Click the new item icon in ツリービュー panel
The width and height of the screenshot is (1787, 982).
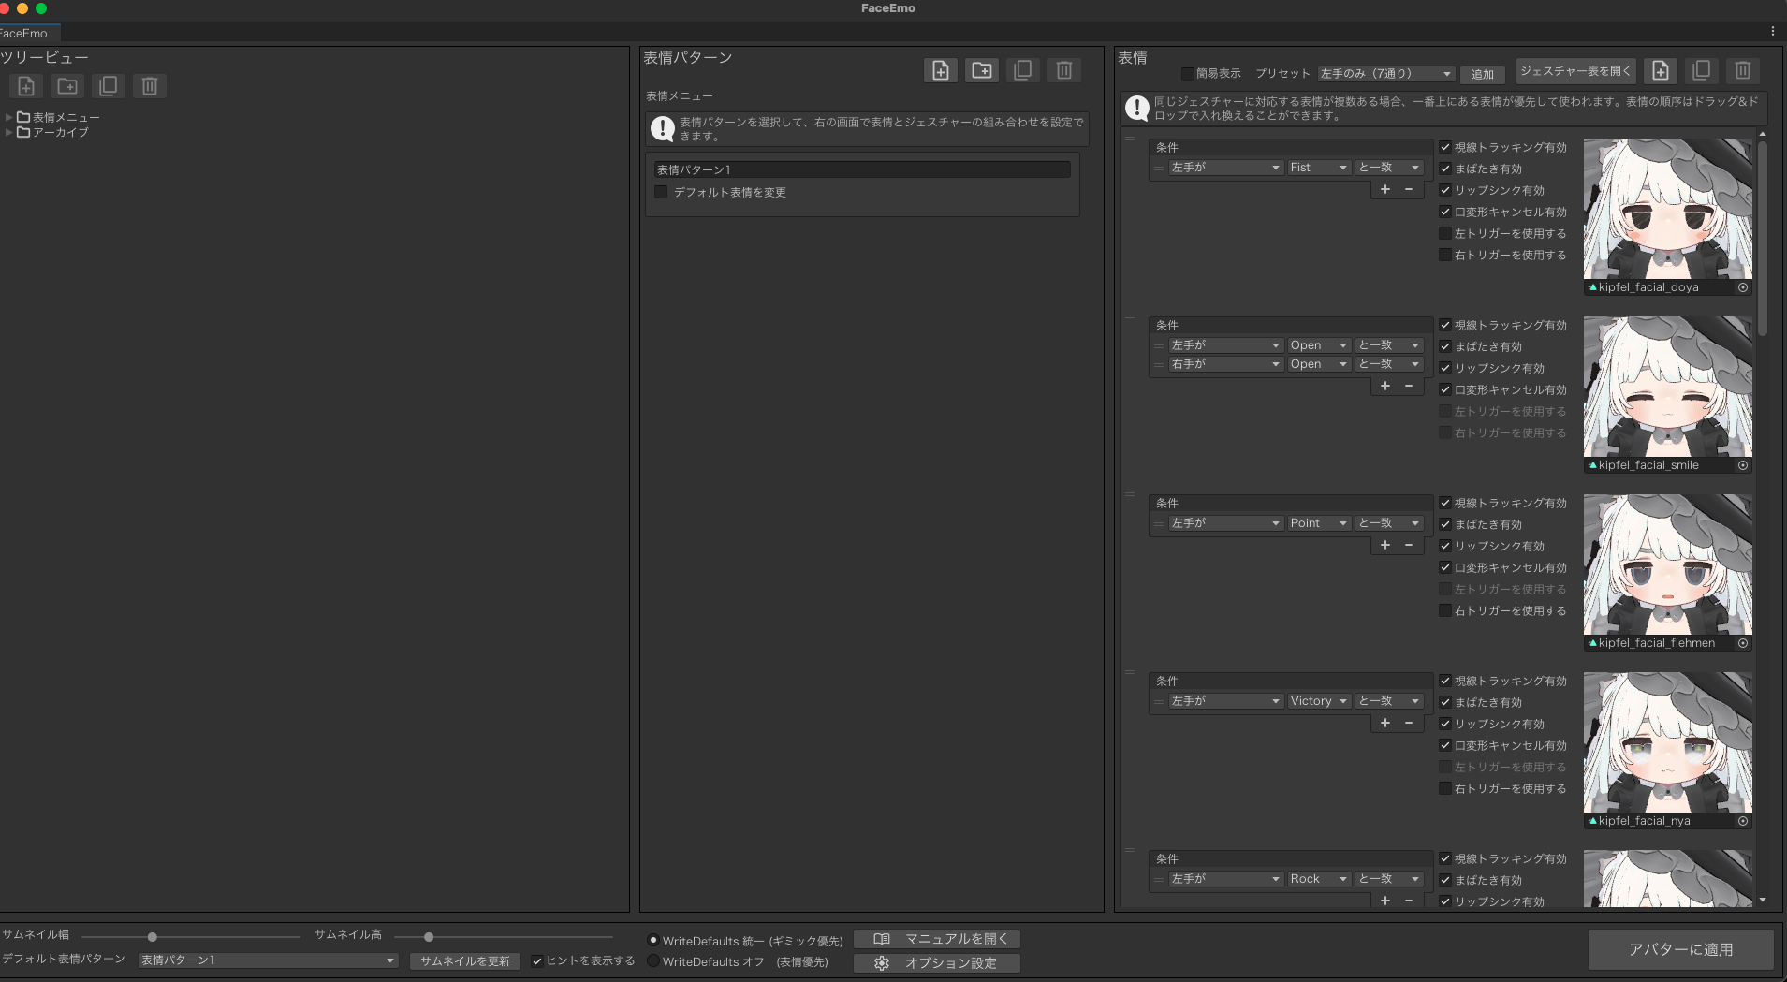coord(25,85)
